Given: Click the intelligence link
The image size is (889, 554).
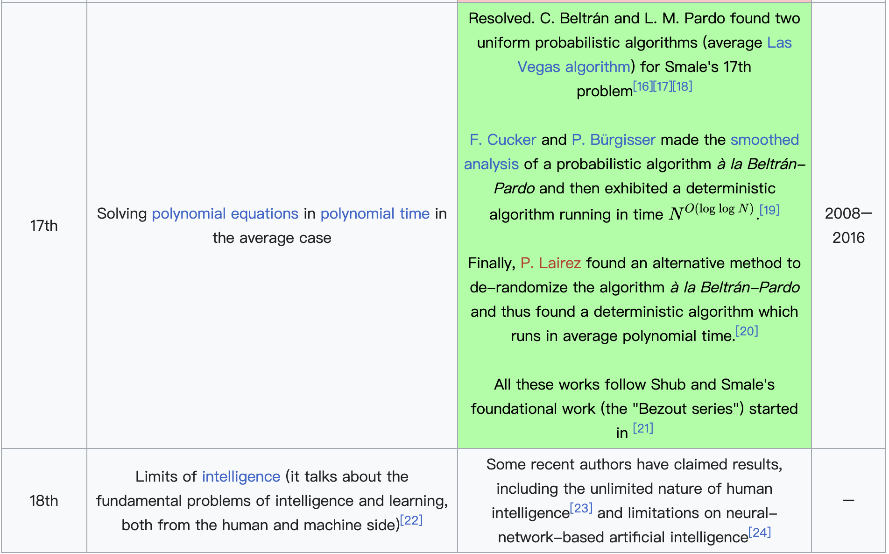Looking at the screenshot, I should (241, 476).
